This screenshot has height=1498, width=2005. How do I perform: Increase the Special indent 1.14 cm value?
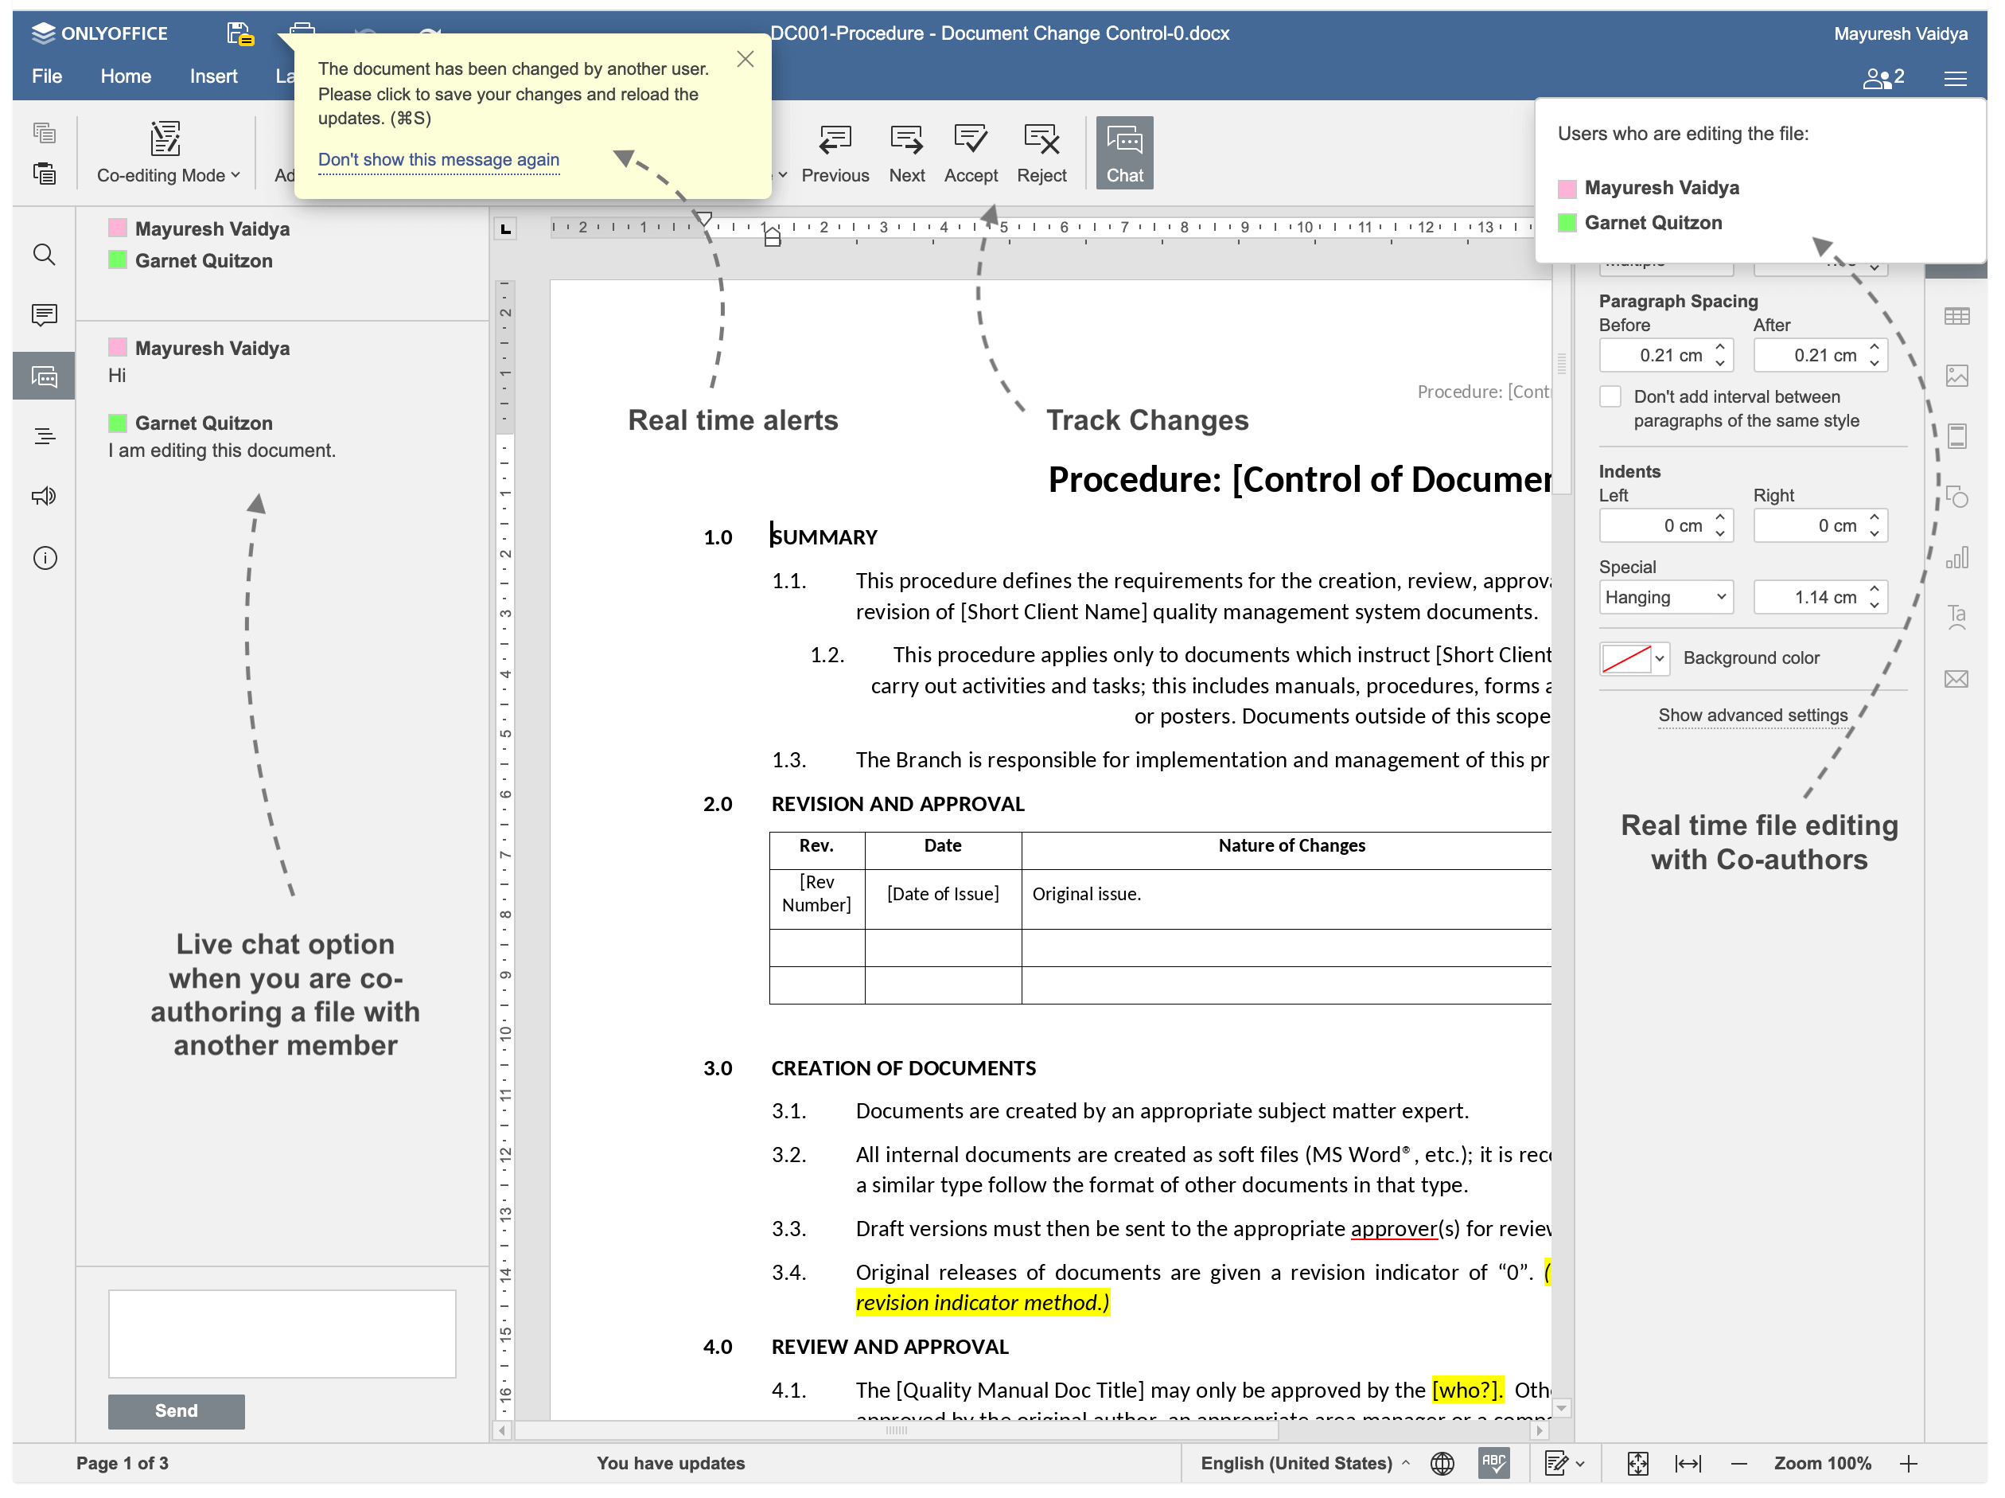point(1874,589)
